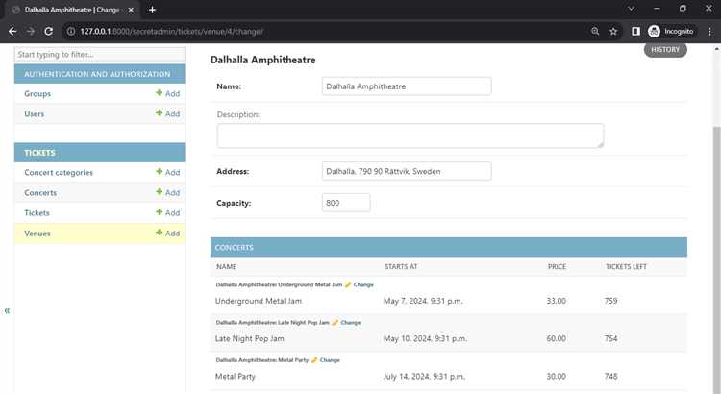Click the green plus icon next to Groups
This screenshot has height=394, width=721.
159,93
